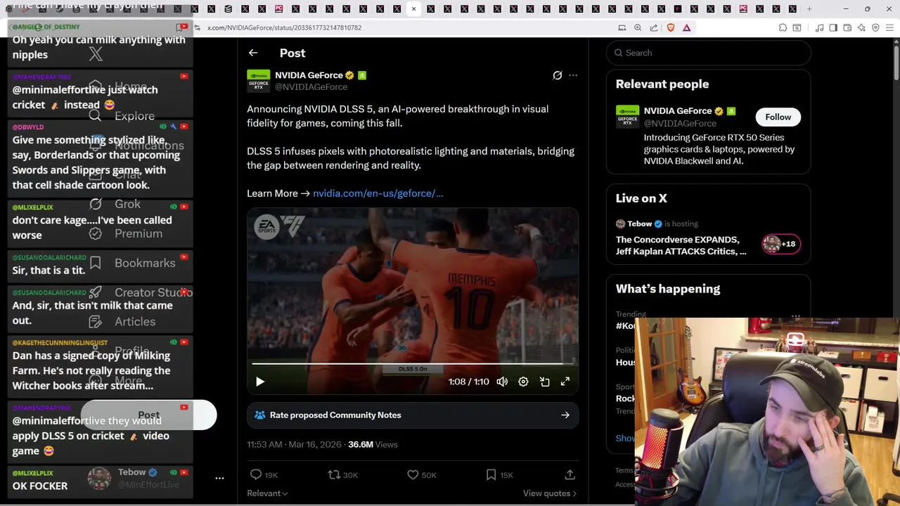Focus the X Search field
The width and height of the screenshot is (900, 506).
(x=709, y=53)
